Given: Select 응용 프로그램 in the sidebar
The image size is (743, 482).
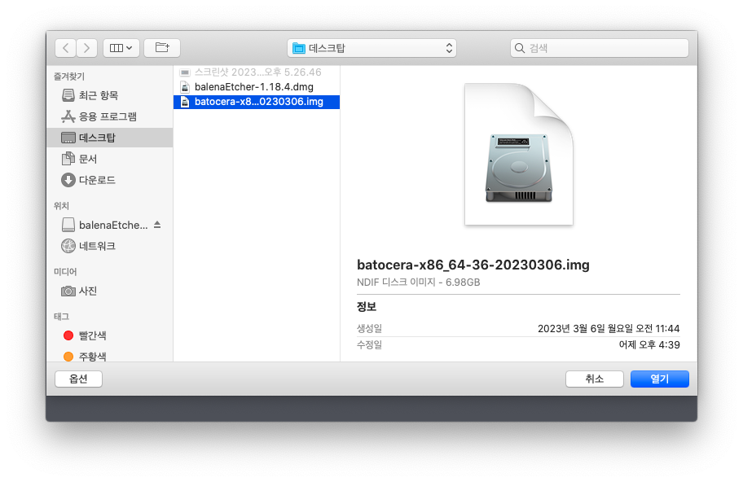Looking at the screenshot, I should pyautogui.click(x=110, y=116).
